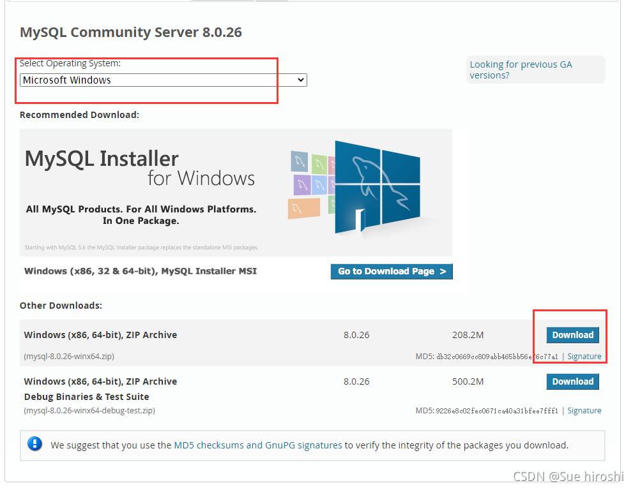Click 'Windows (x86, 32 & 64-bit), MySQL Installer MSI' text

click(x=141, y=271)
